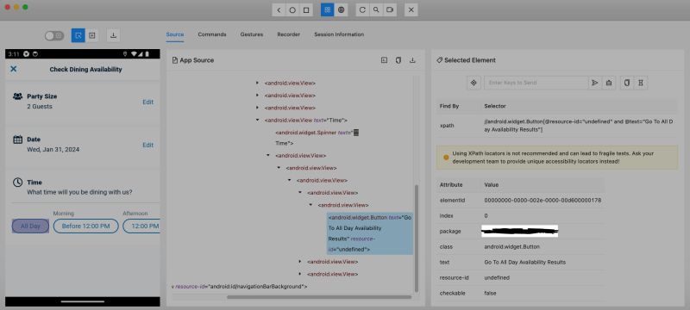This screenshot has width=690, height=310.
Task: Open the Recorder tab
Action: (289, 34)
